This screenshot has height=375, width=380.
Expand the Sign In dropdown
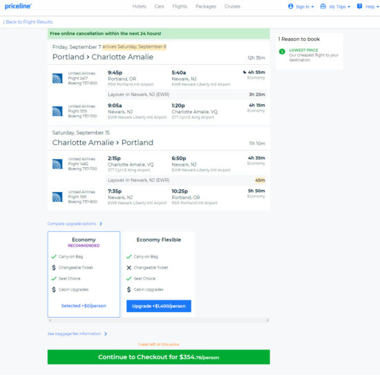(305, 7)
